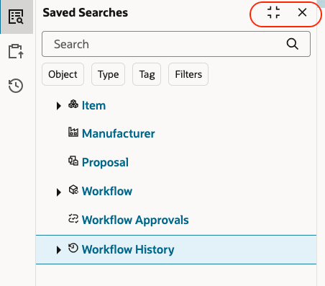Viewport: 325px width, 286px height.
Task: Open the Saved Searches sidebar icon
Action: point(16,17)
